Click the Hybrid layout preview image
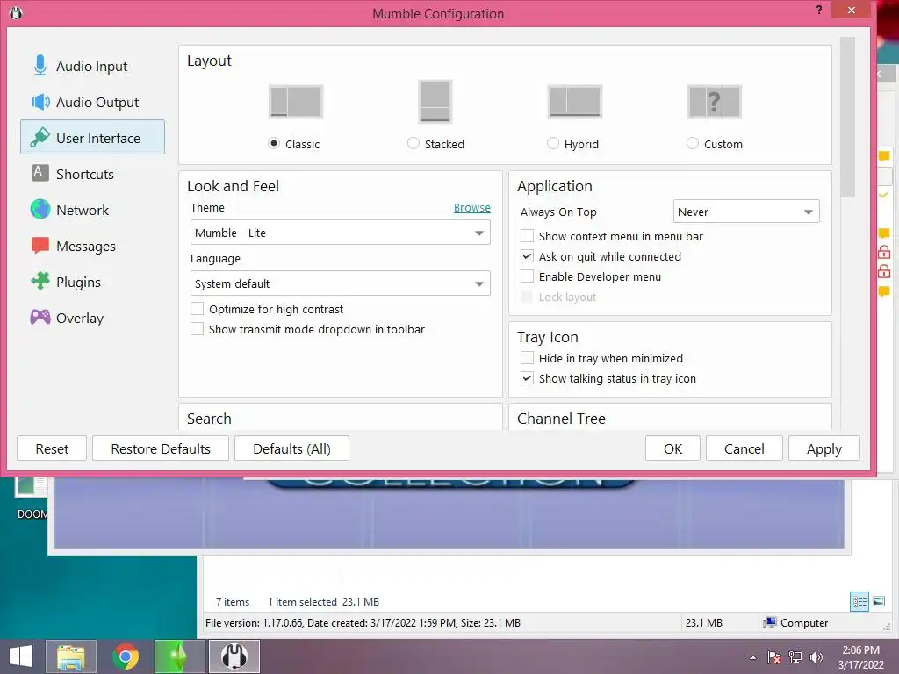The width and height of the screenshot is (899, 674). (574, 102)
